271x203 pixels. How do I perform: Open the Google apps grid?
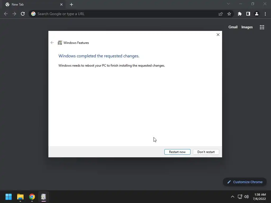[x=262, y=27]
